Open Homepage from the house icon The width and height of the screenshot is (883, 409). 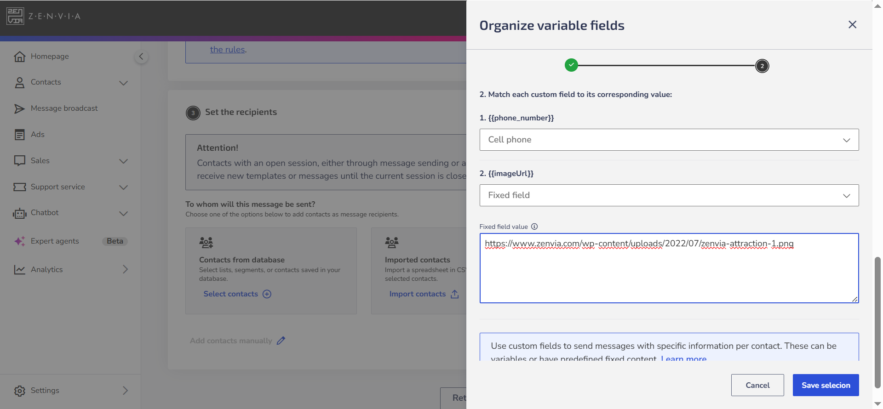(x=19, y=57)
